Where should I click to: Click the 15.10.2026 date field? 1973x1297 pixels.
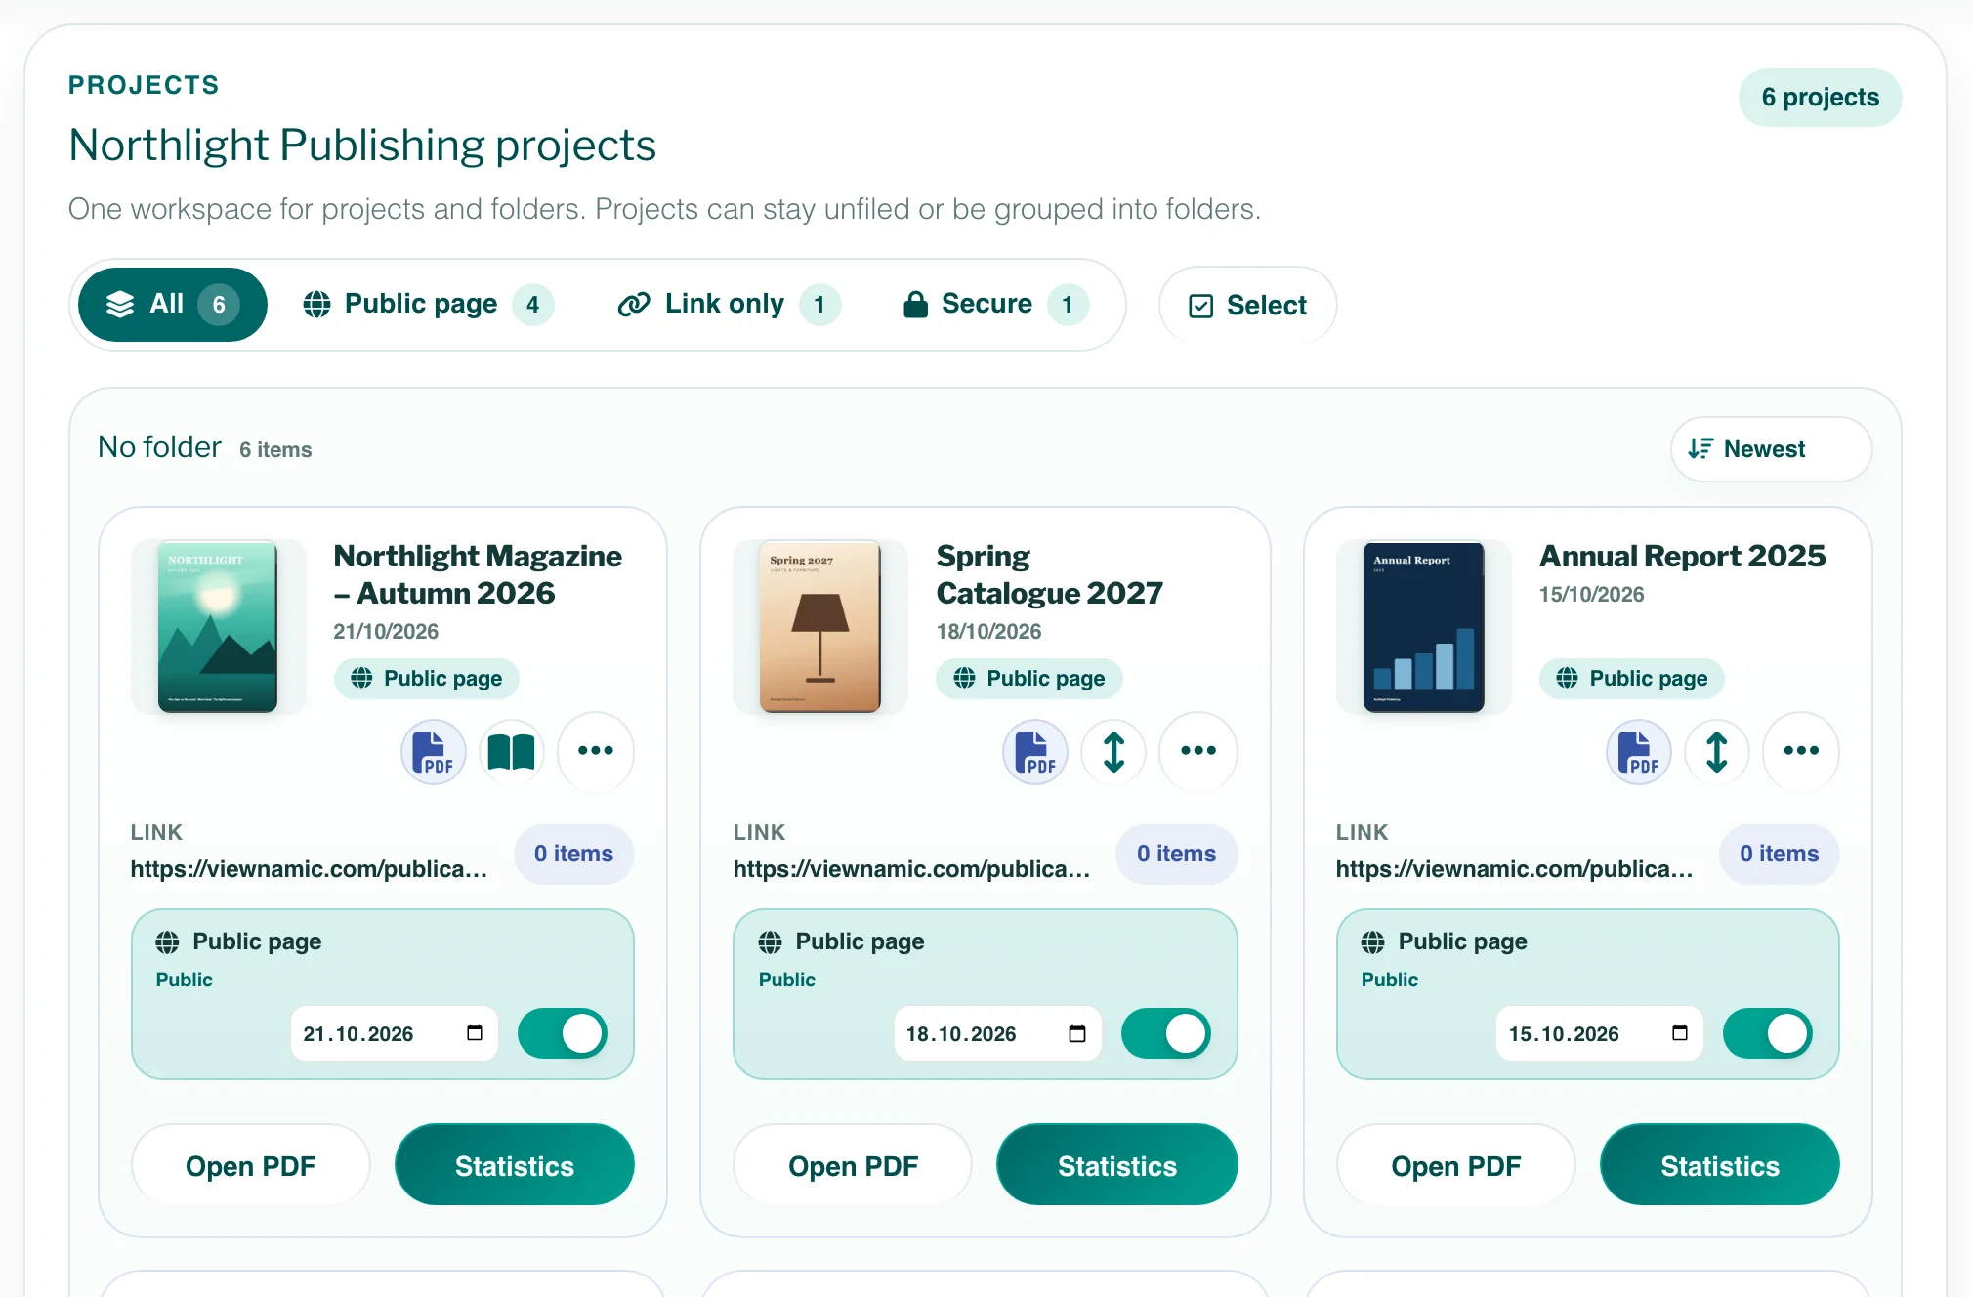coord(1599,1033)
